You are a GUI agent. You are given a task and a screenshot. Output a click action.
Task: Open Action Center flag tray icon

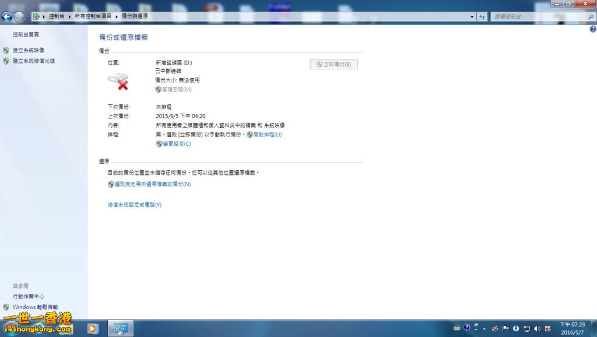[x=505, y=329]
